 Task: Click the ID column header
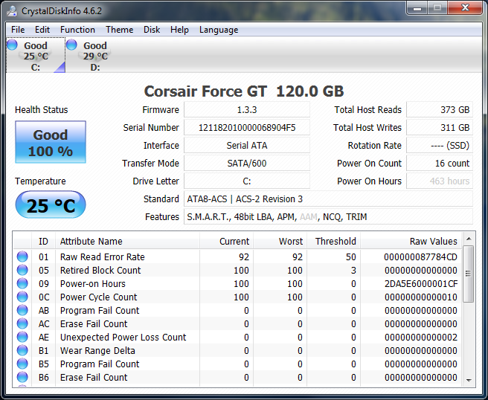point(43,241)
